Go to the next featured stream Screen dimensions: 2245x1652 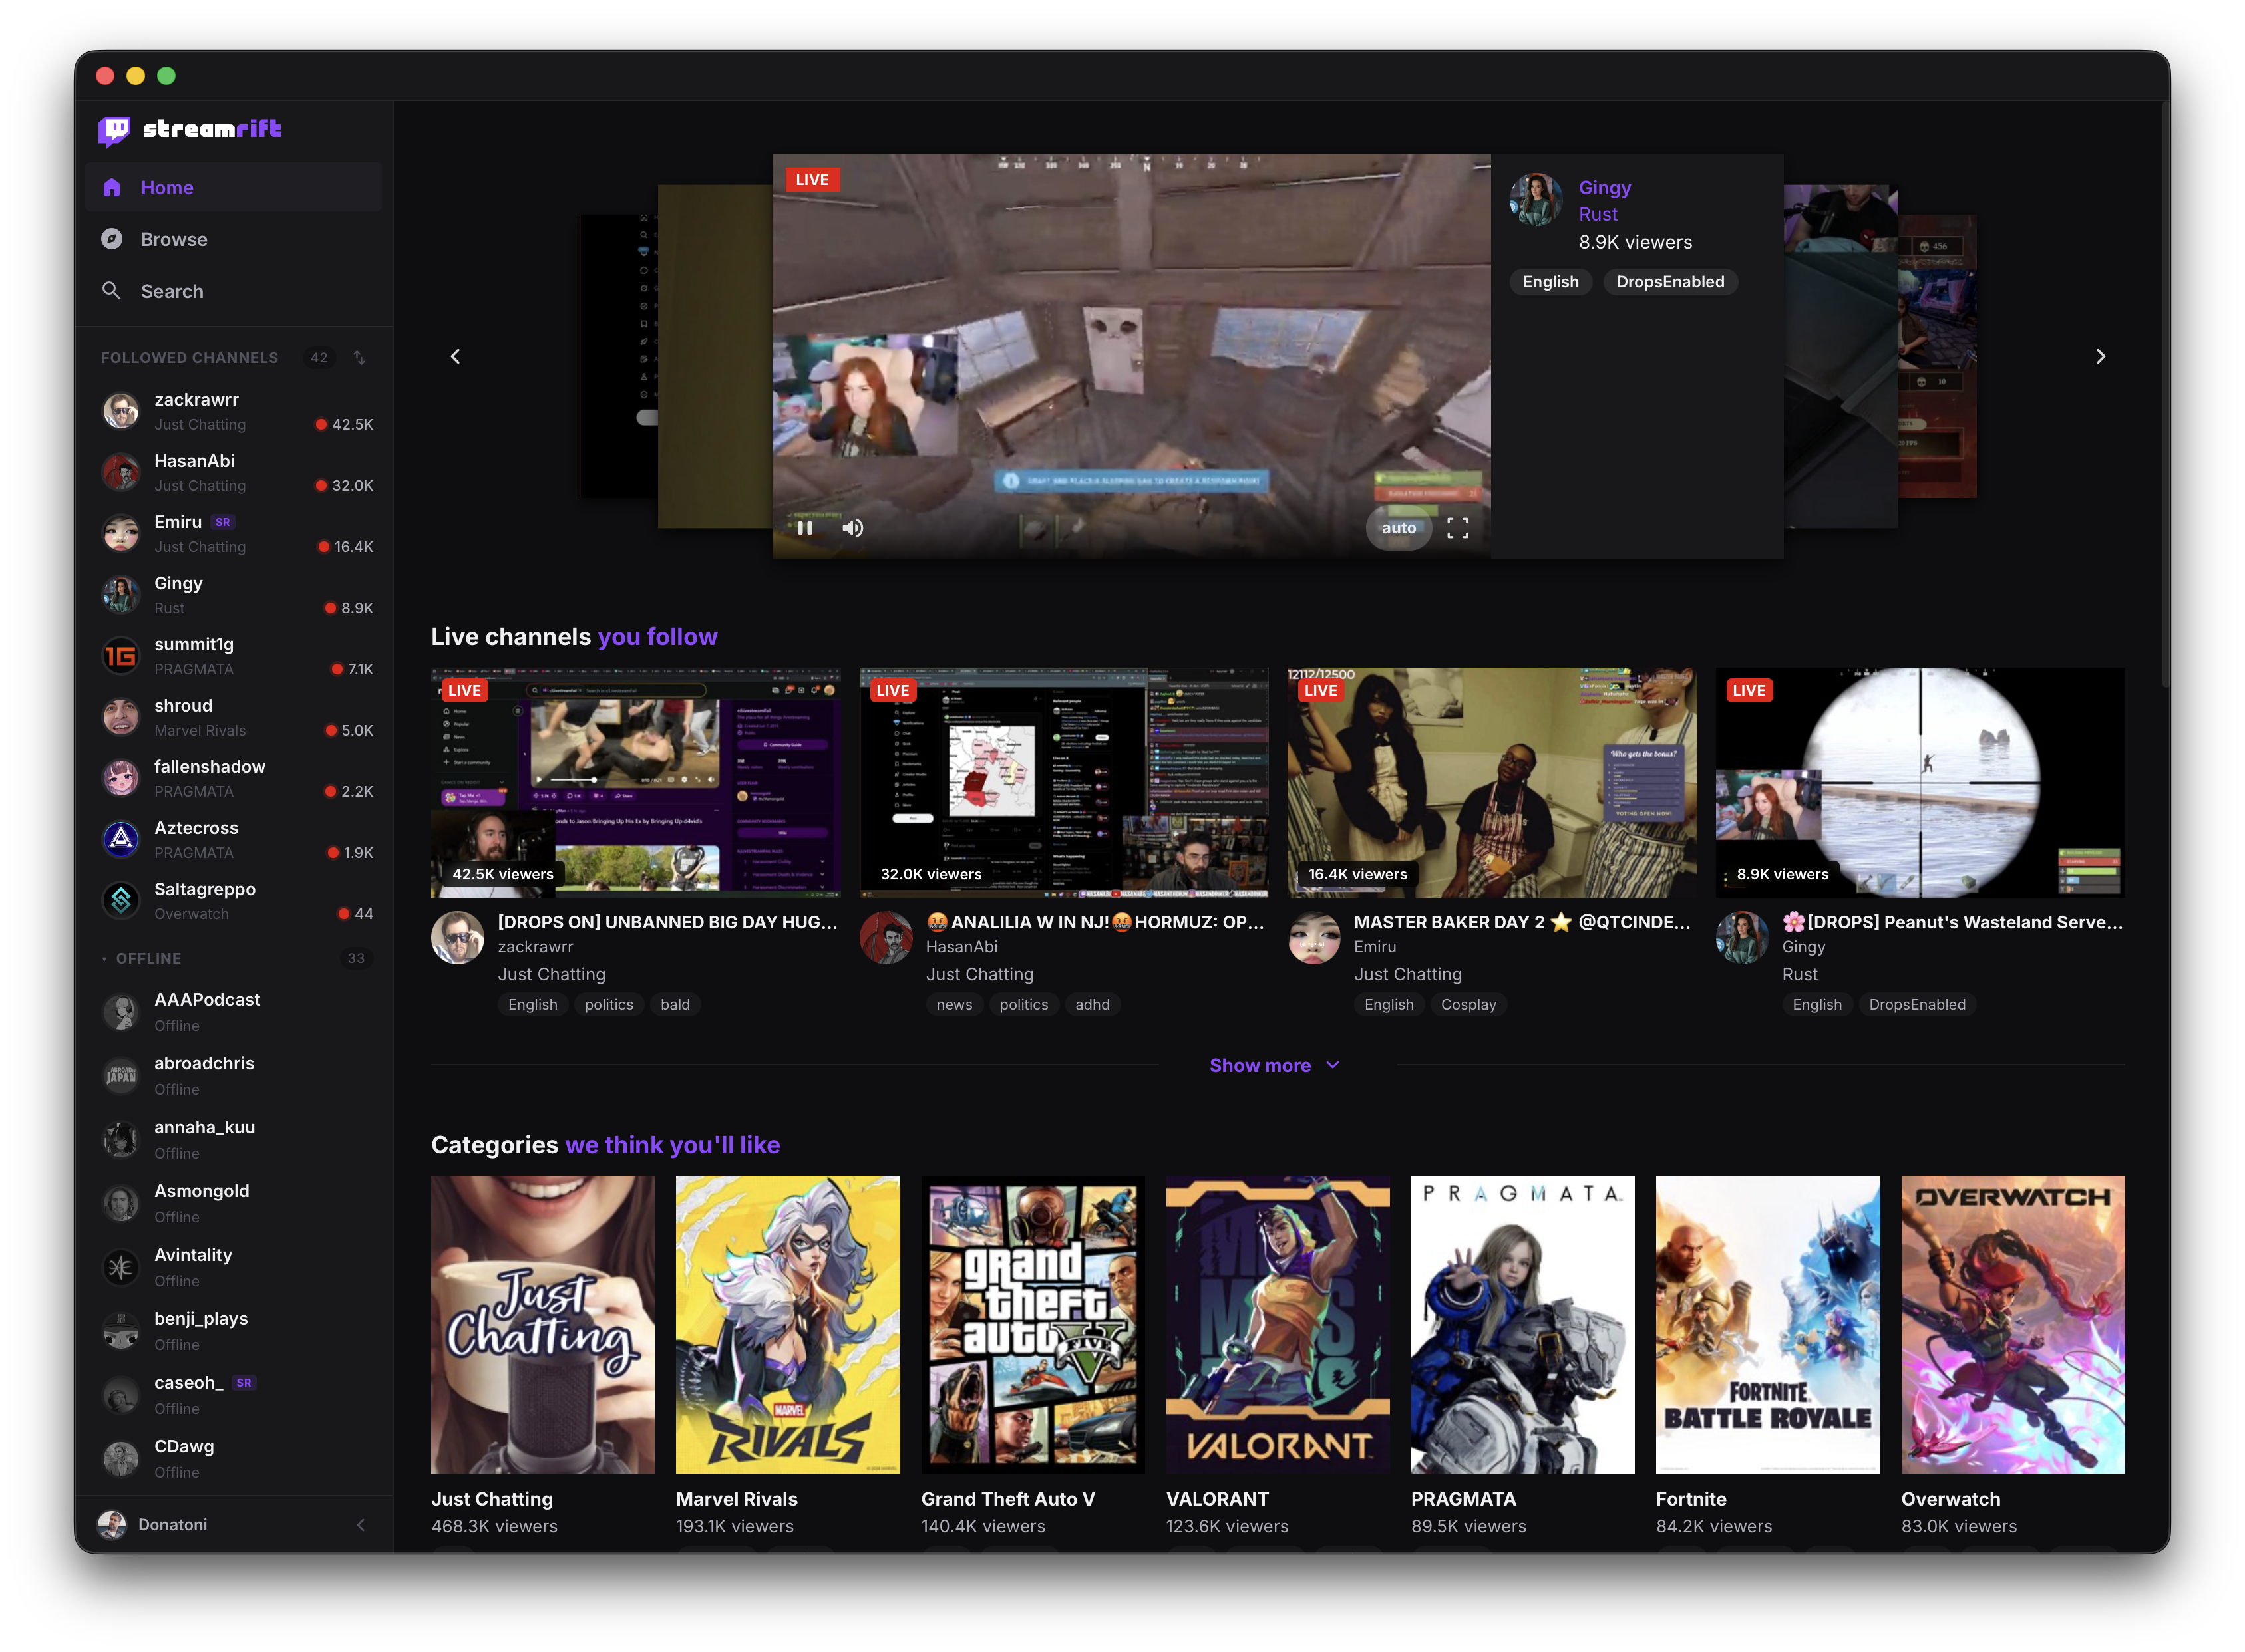pyautogui.click(x=2100, y=357)
